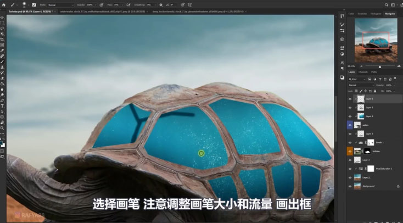Open the Home icon in options bar
Screen dimensions: 403x223
click(3, 4)
